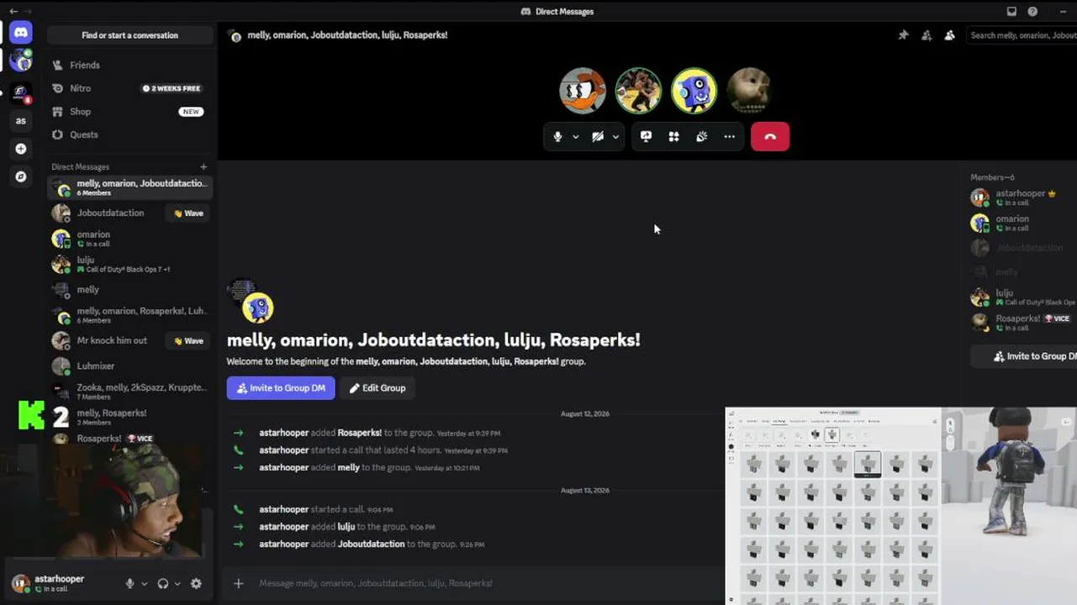Click the skull avatar in the call

pos(748,90)
